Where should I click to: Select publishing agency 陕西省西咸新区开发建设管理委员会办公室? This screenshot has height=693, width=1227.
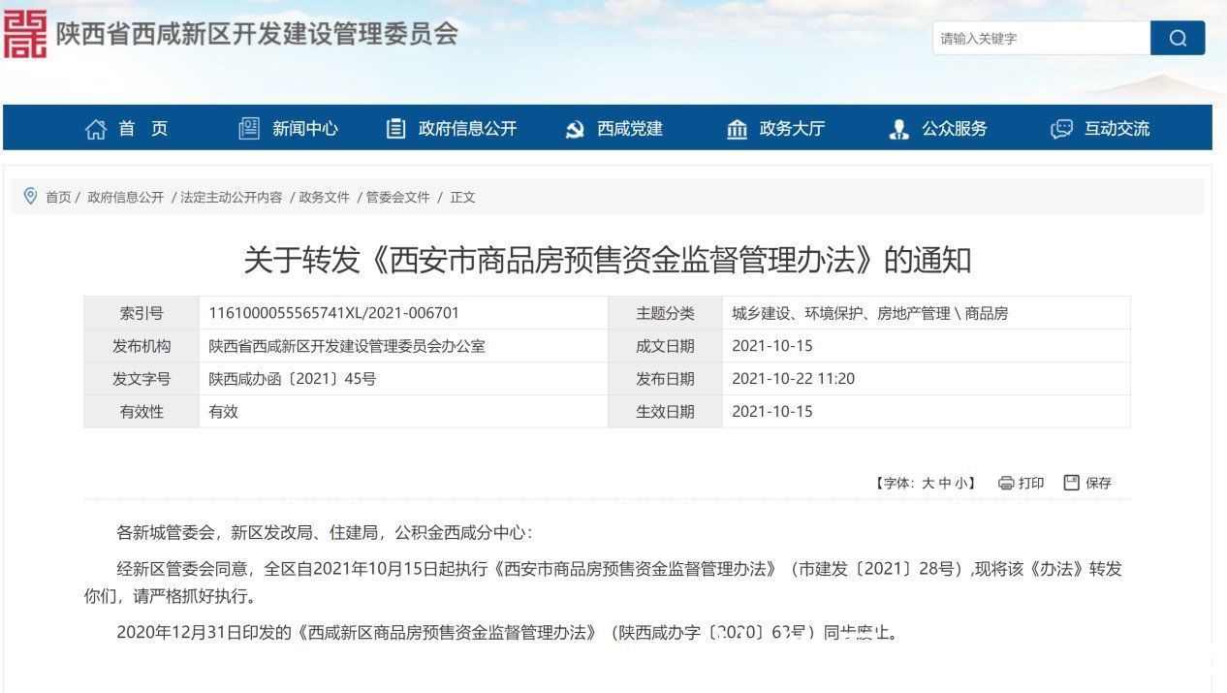pos(347,346)
